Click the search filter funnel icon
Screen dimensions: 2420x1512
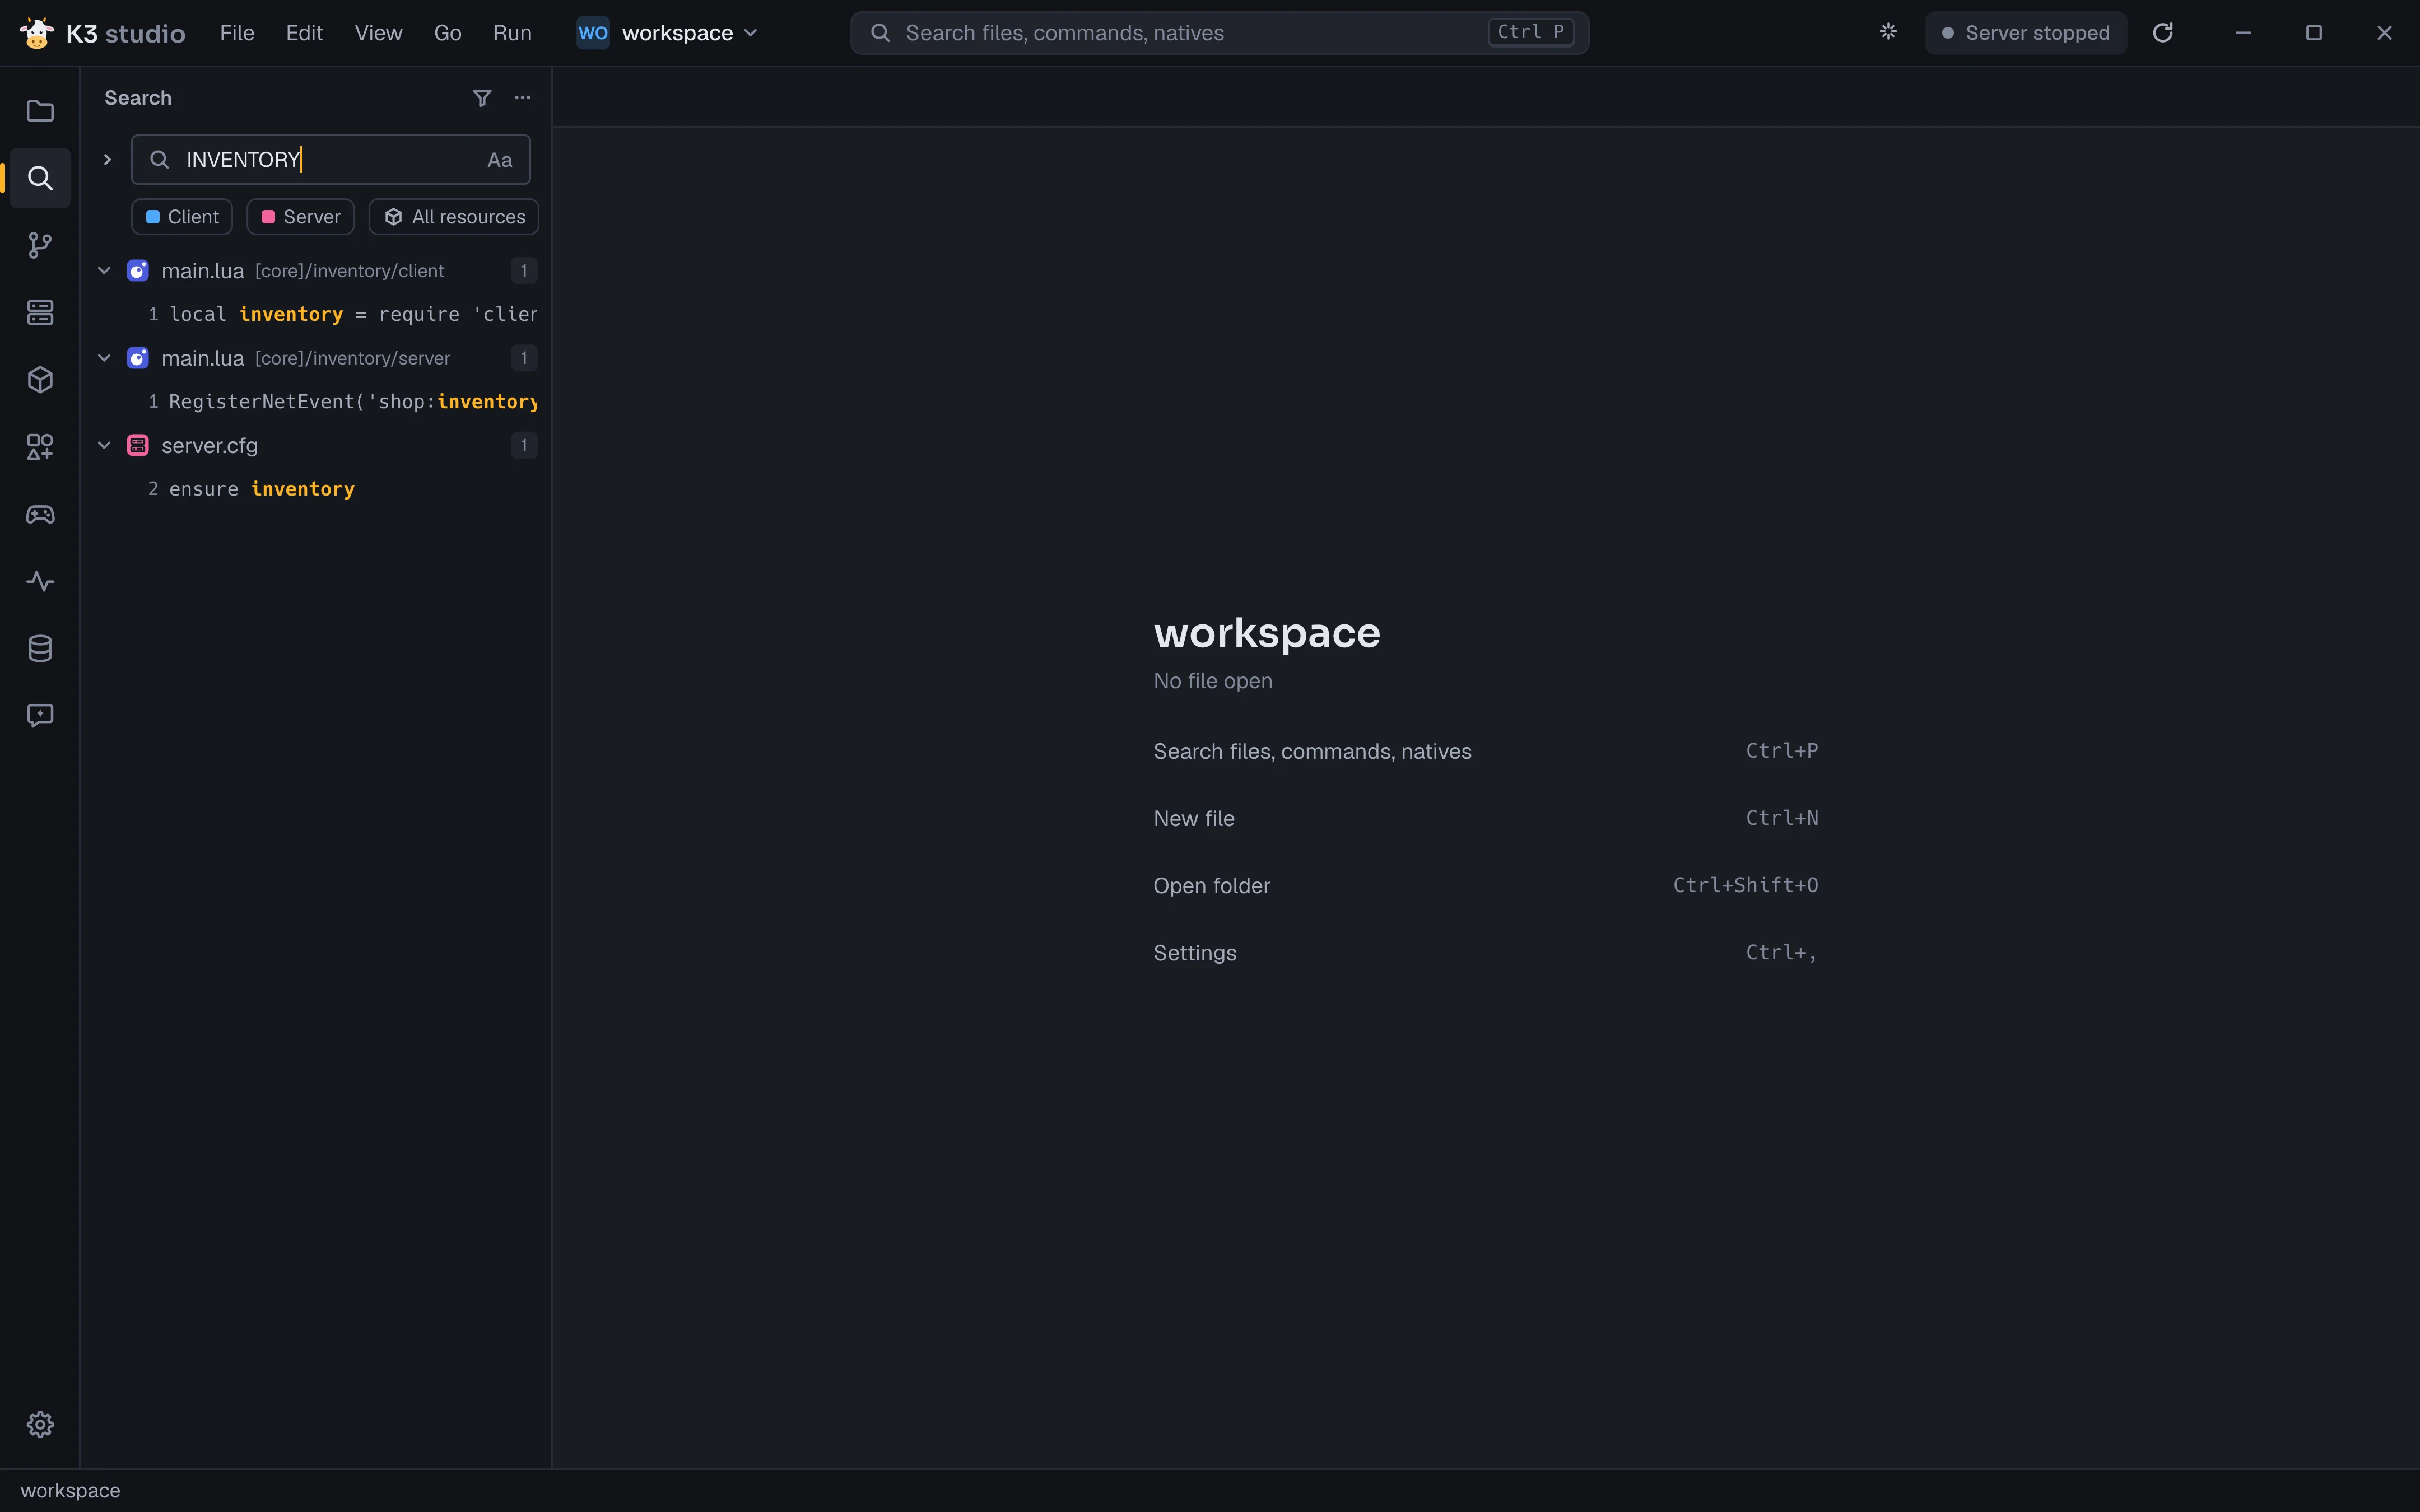pos(482,97)
